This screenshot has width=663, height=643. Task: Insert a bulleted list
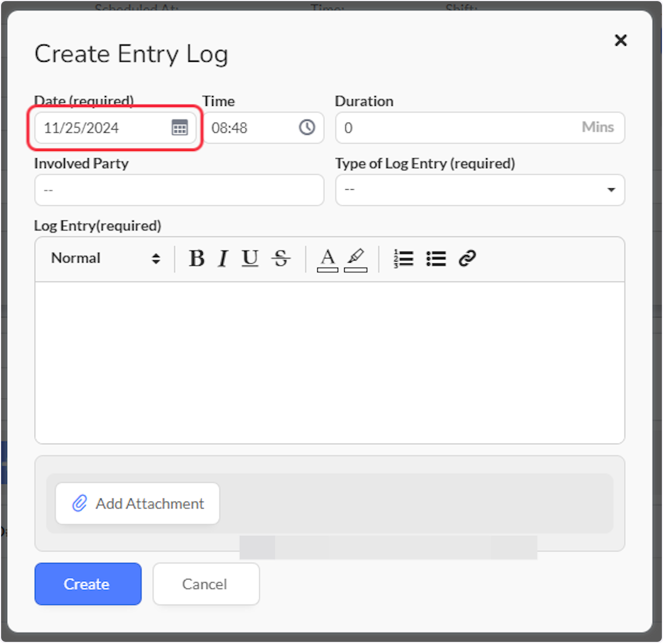coord(436,258)
